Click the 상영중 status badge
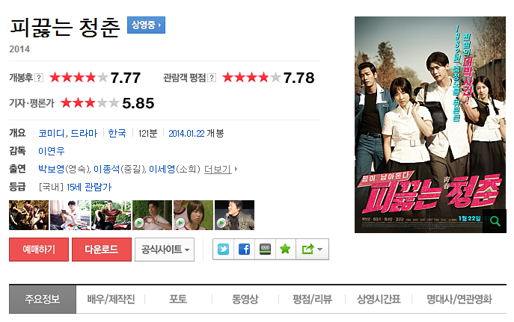514x322 pixels. tap(146, 25)
